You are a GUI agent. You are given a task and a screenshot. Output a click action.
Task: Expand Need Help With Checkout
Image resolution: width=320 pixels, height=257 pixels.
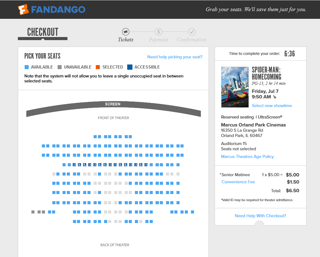pos(261,216)
